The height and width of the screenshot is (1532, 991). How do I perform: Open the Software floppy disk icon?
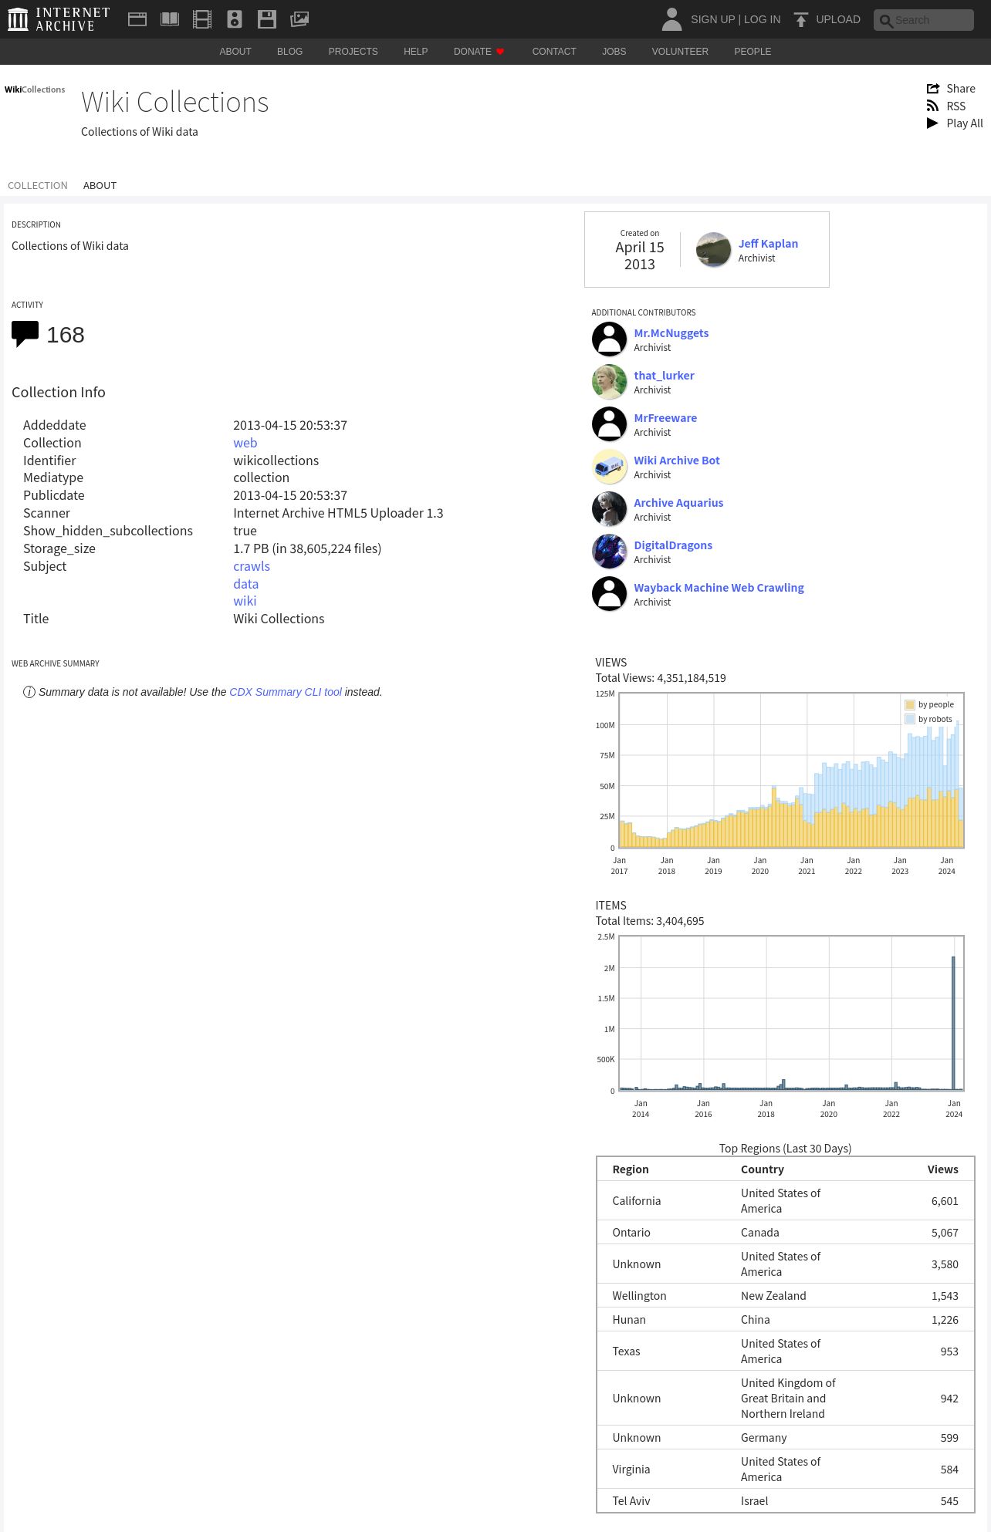coord(267,19)
